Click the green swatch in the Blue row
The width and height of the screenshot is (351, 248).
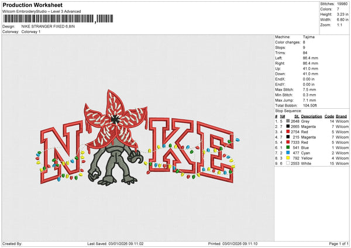click(288, 147)
